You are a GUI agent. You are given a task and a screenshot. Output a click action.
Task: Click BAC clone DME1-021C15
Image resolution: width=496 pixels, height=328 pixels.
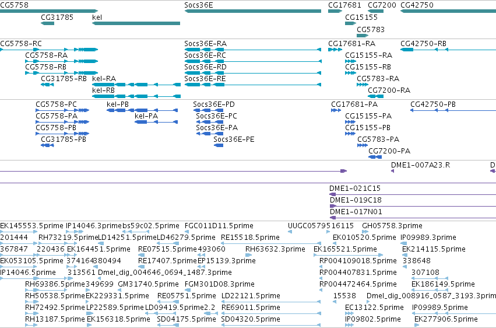point(413,194)
